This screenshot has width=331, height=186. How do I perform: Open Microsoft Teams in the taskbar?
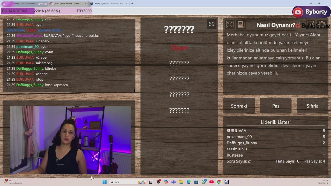pos(174,182)
